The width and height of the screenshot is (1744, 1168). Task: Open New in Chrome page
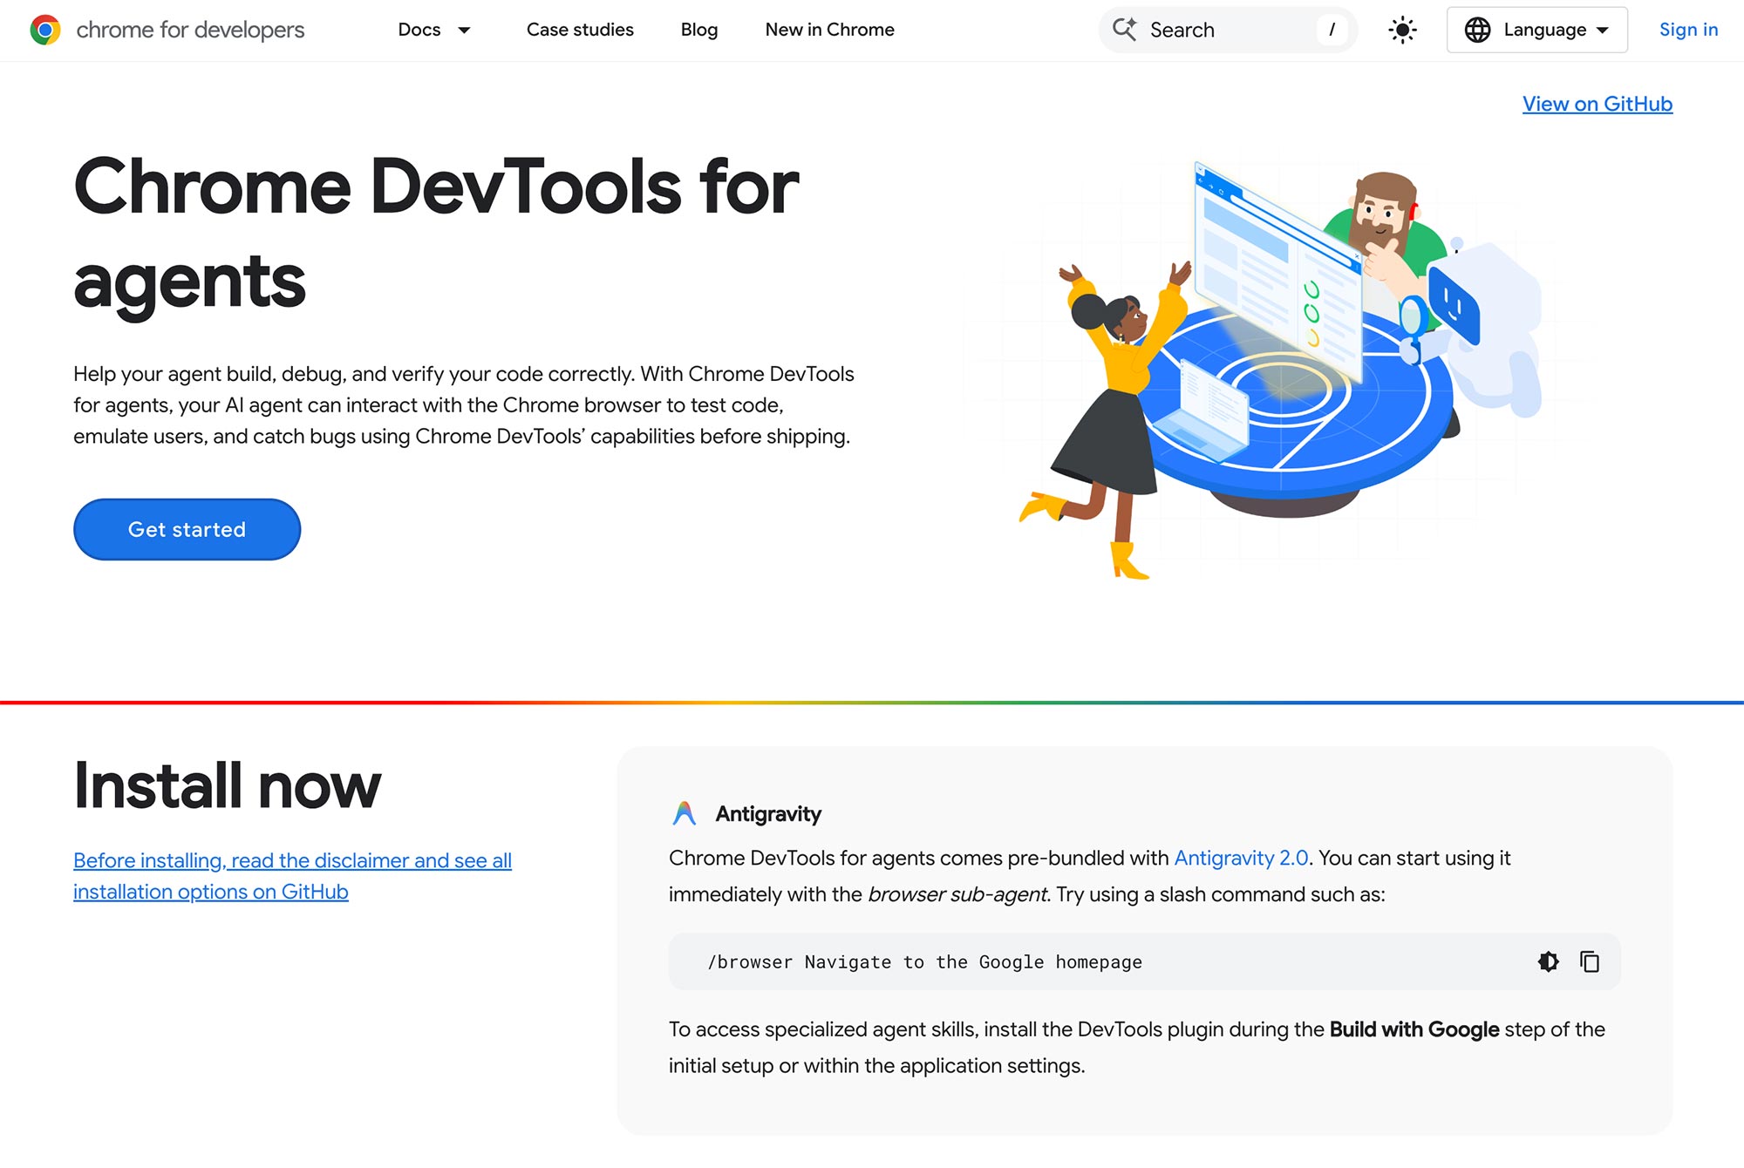(x=829, y=30)
